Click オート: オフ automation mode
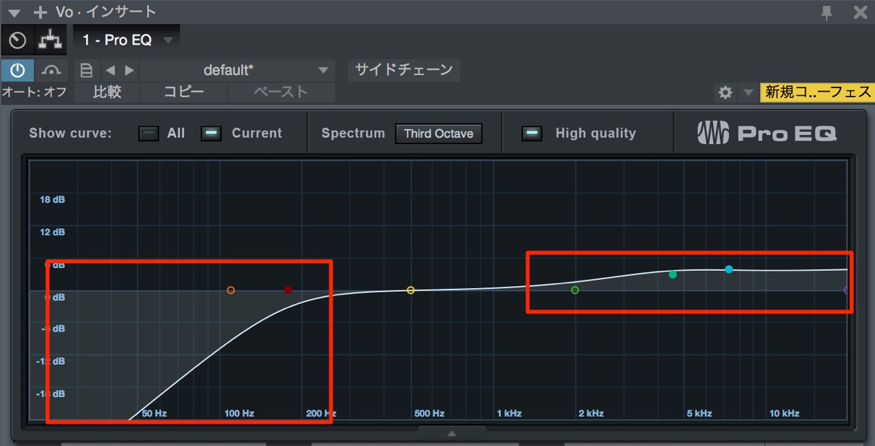The image size is (875, 446). pos(34,92)
